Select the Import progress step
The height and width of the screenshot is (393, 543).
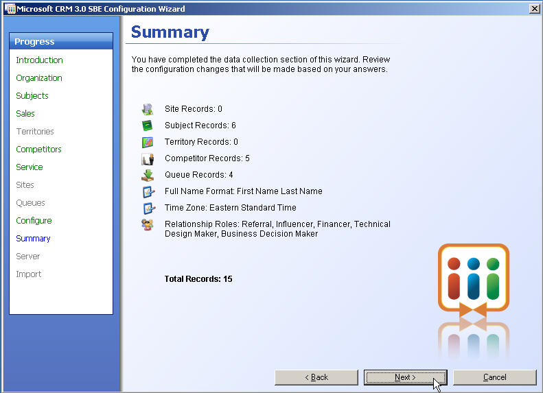coord(29,274)
